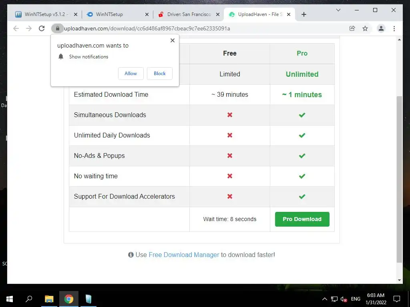Click the ~ 39 minutes cell
410x307 pixels.
(230, 94)
